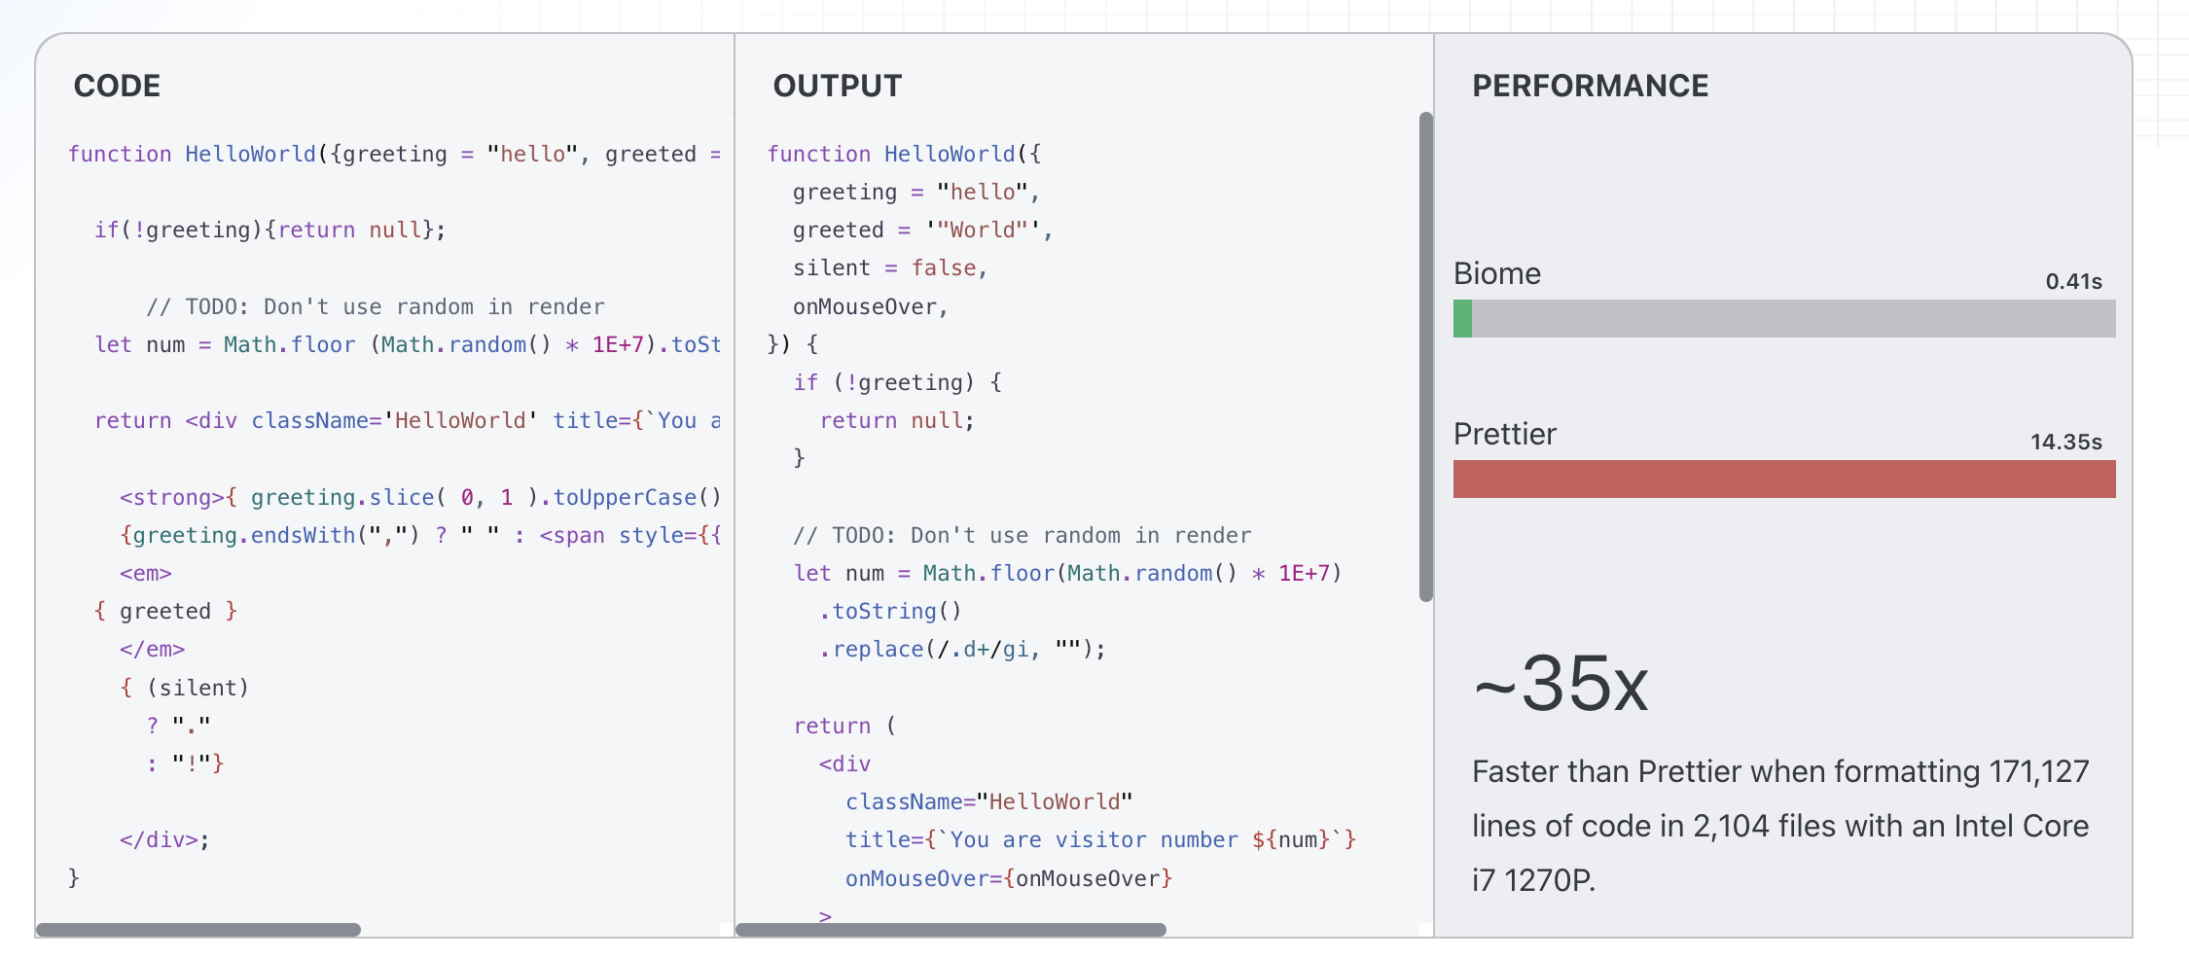Image resolution: width=2189 pixels, height=959 pixels.
Task: Click the OUTPUT panel heading
Action: pyautogui.click(x=837, y=86)
